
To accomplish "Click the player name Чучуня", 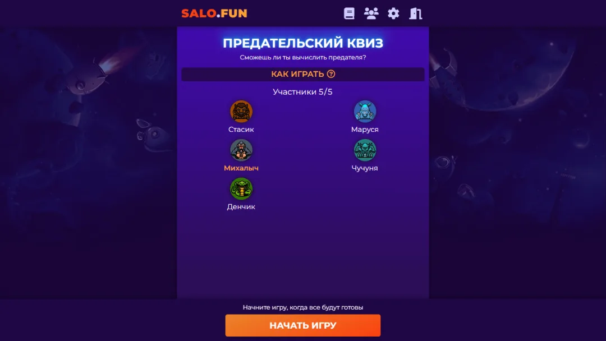I will 365,168.
